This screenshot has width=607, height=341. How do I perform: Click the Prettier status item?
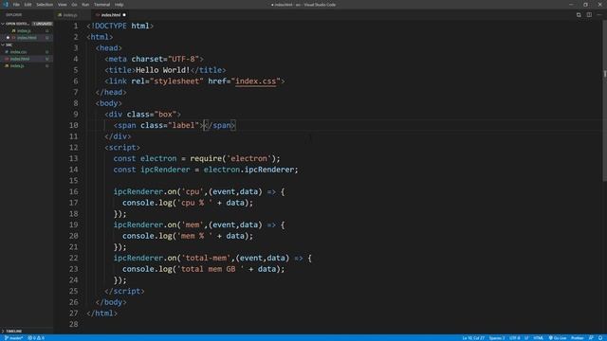click(x=578, y=338)
